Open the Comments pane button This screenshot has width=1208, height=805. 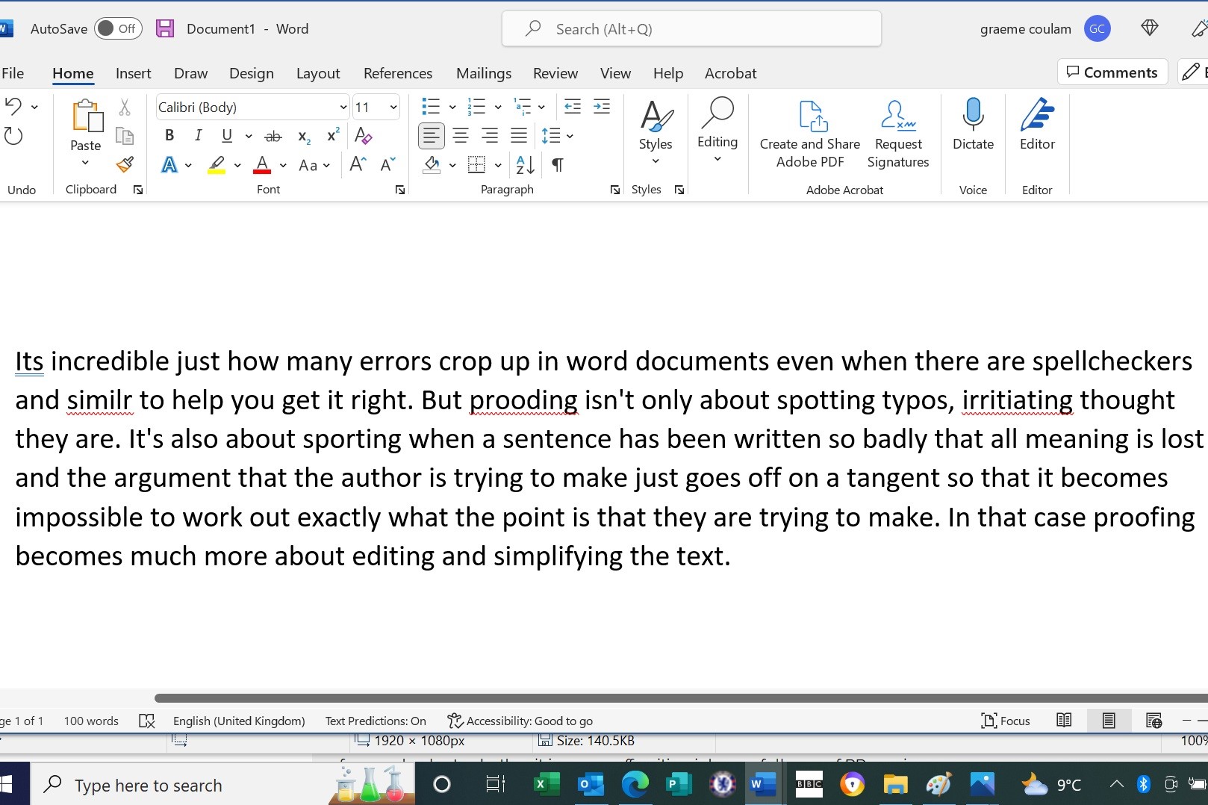(1112, 72)
